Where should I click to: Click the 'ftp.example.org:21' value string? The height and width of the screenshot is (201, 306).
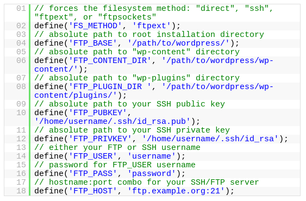coord(177,191)
